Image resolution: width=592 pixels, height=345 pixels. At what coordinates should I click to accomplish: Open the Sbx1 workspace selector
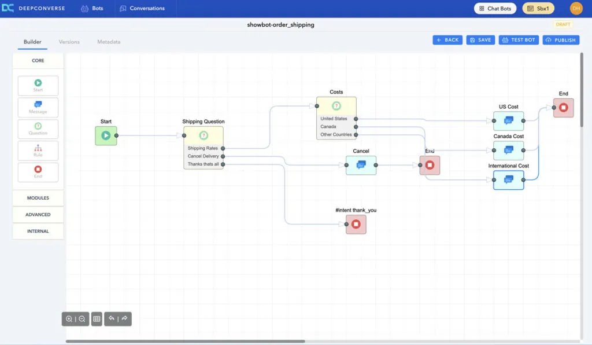click(x=538, y=9)
